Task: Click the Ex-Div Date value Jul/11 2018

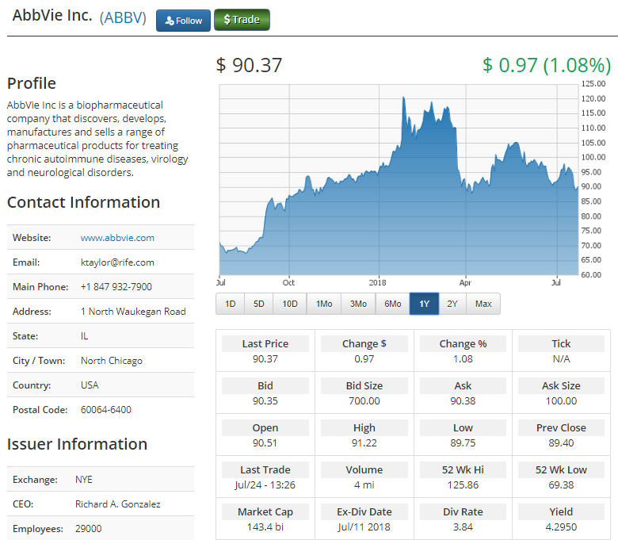Action: click(364, 527)
